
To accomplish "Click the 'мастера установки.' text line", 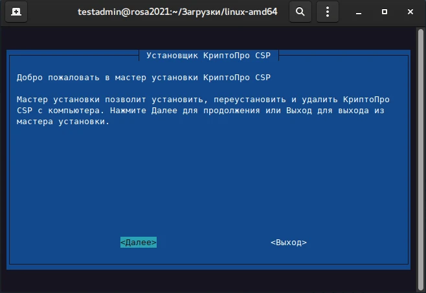I will (63, 122).
